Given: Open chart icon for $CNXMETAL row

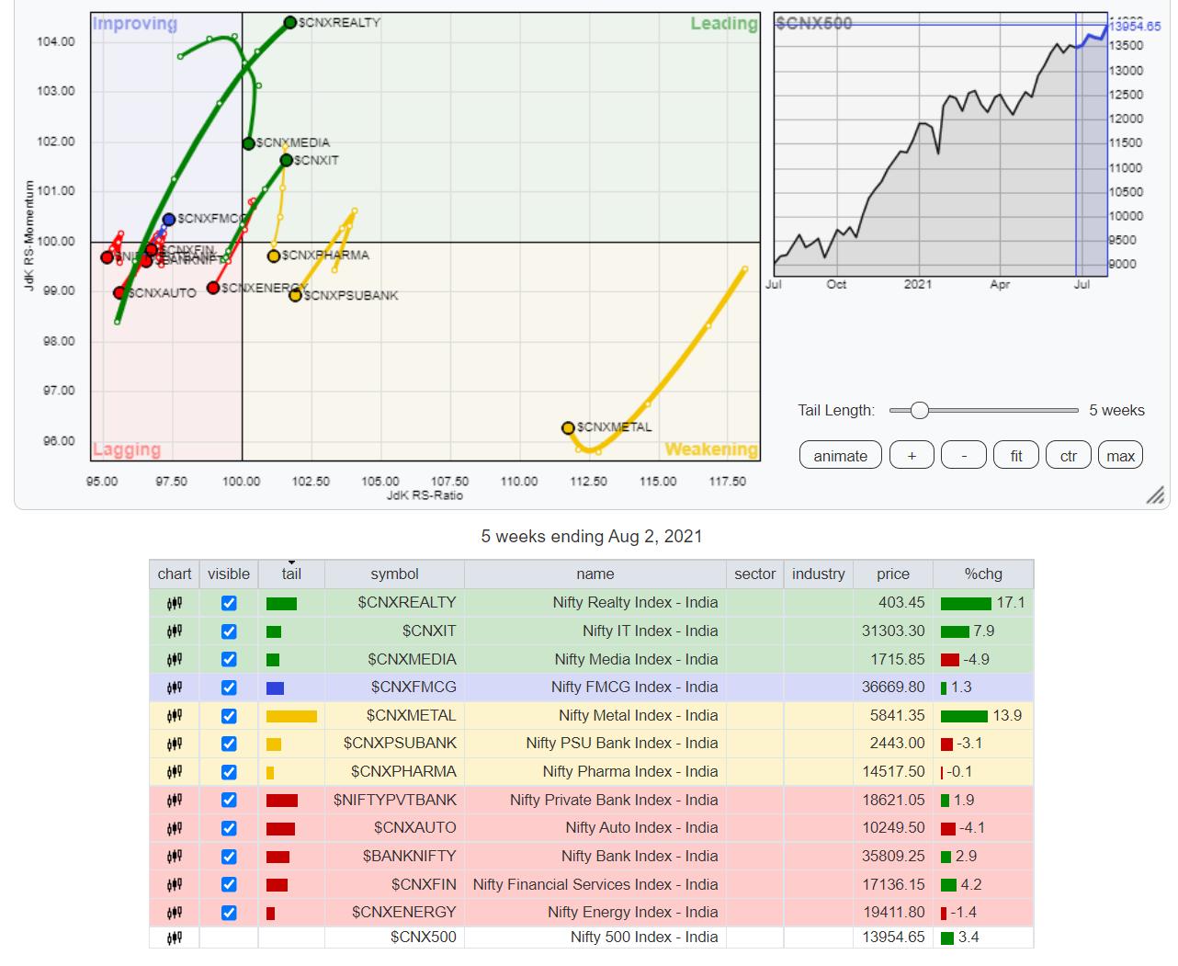Looking at the screenshot, I should point(175,716).
